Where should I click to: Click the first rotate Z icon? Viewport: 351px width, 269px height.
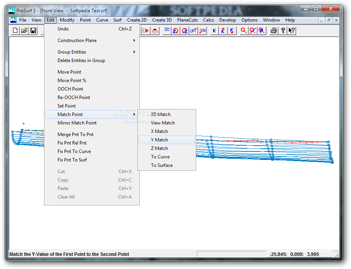point(176,30)
